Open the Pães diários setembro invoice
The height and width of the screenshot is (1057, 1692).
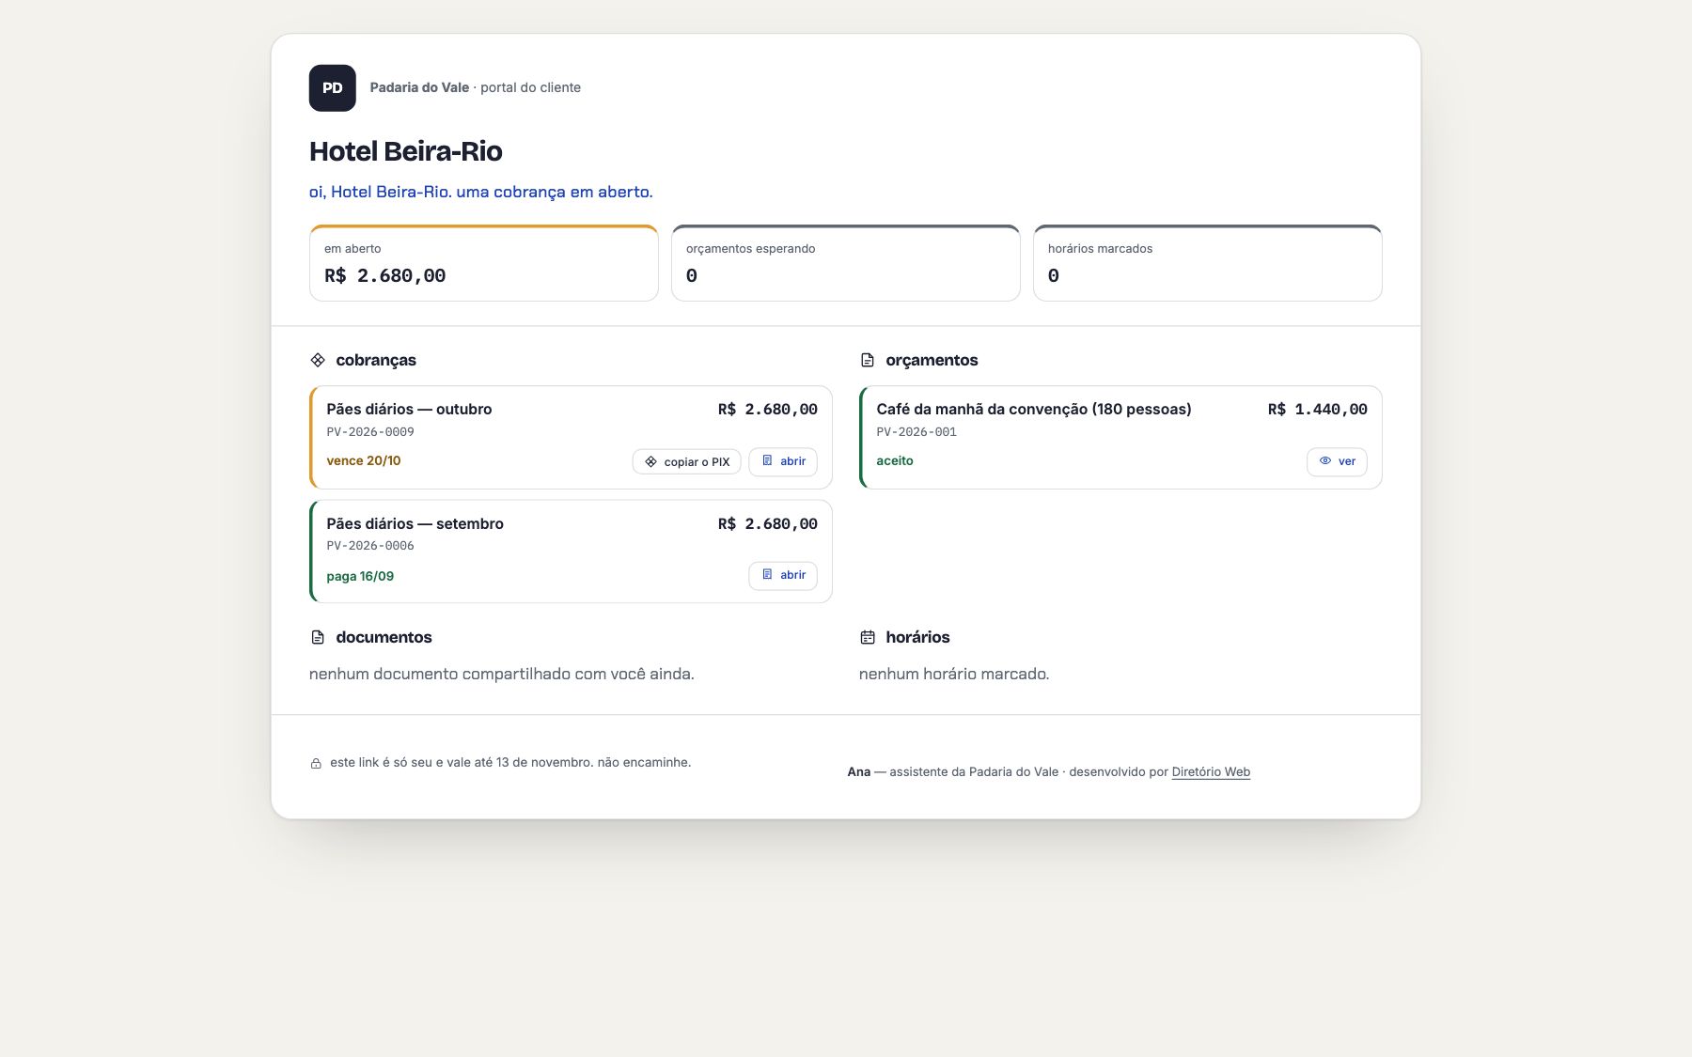[x=783, y=575]
